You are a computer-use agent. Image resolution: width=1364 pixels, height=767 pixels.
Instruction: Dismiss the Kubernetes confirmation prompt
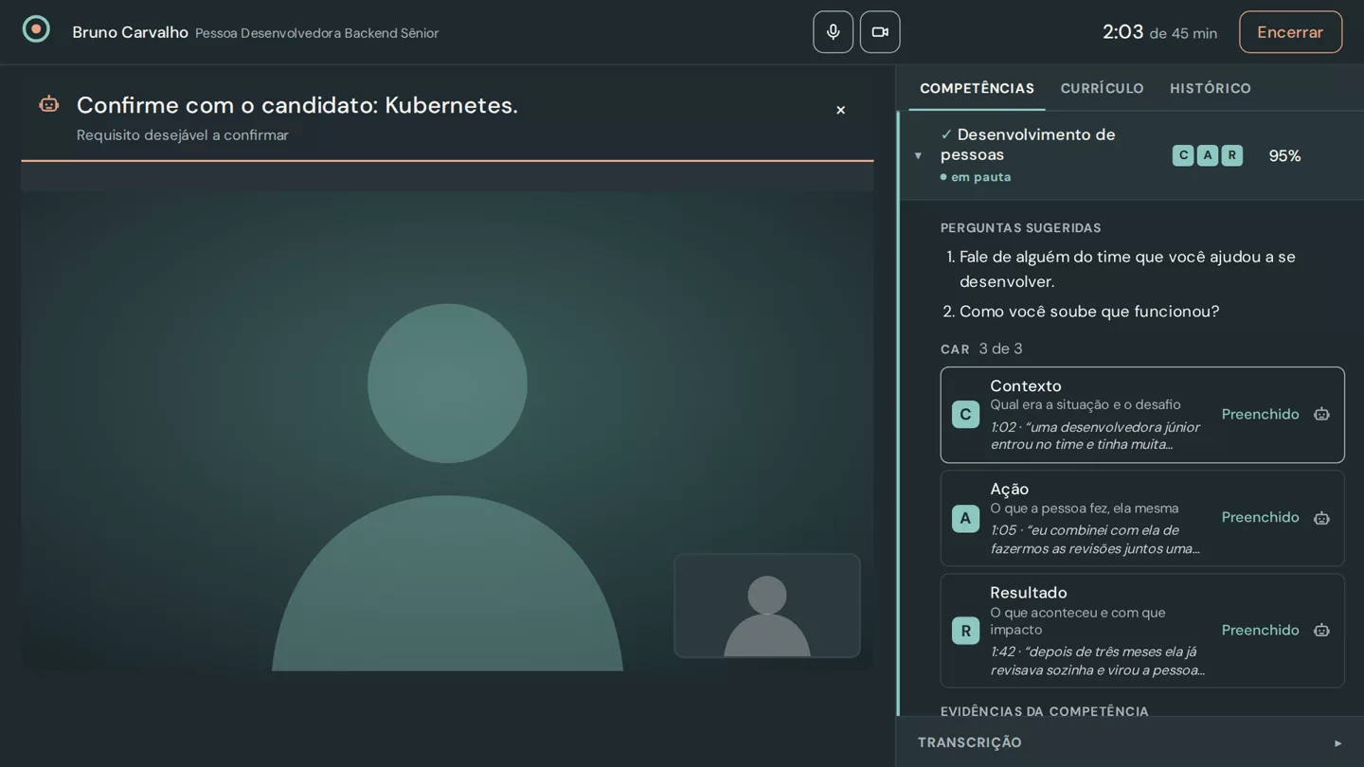pos(840,111)
